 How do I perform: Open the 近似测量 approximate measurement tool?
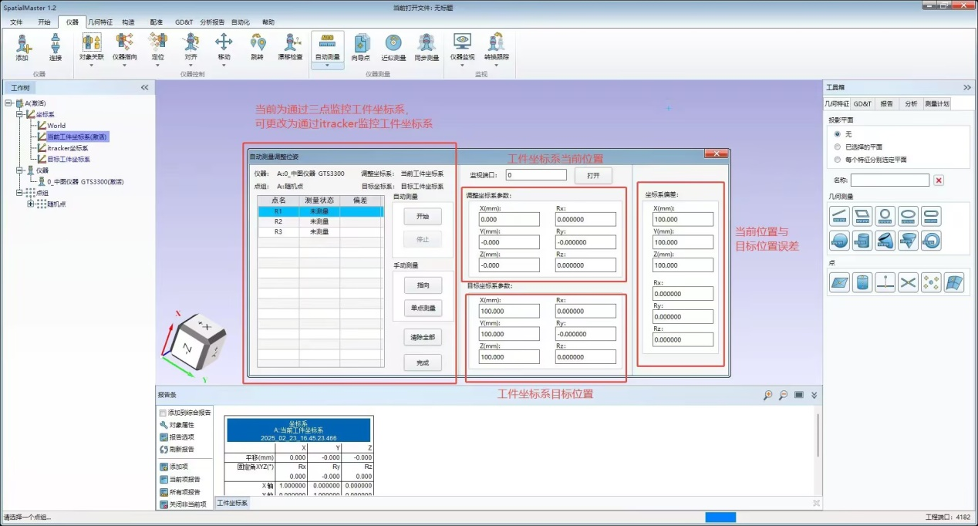pos(393,47)
